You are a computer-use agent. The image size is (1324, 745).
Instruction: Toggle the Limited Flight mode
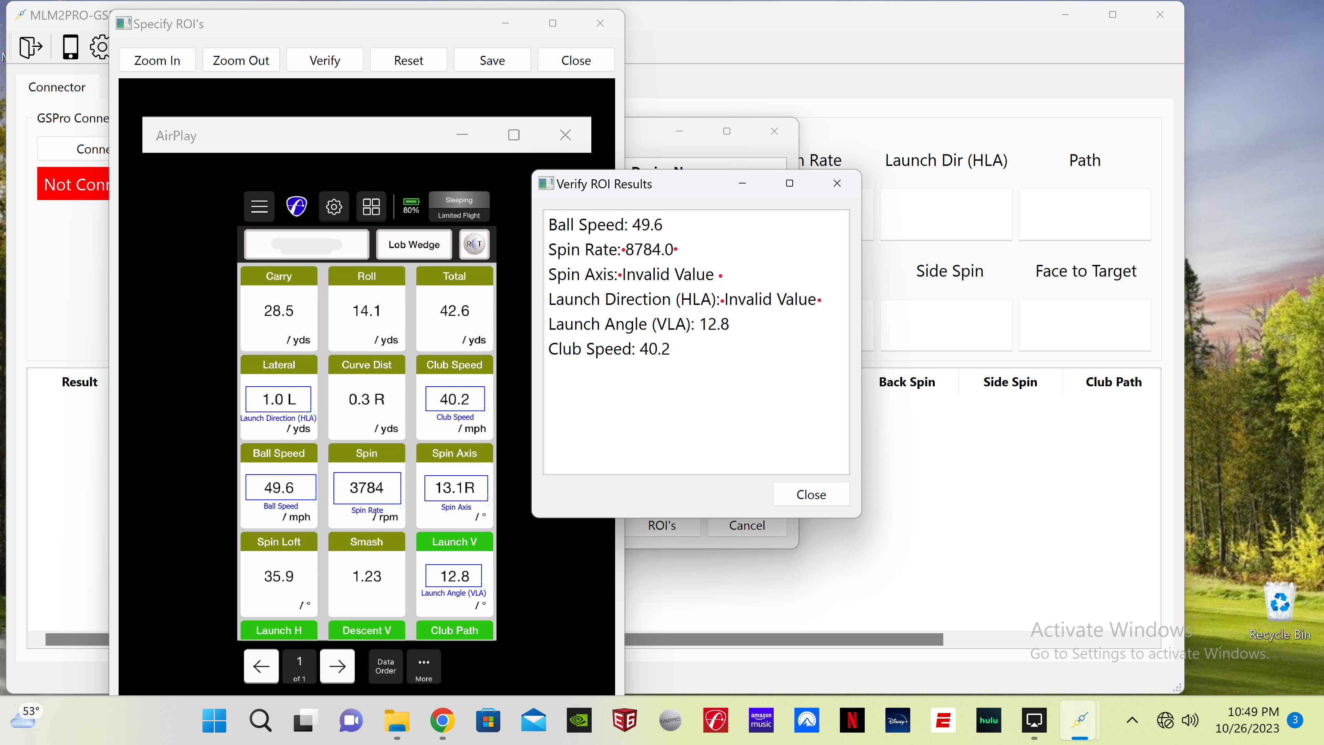point(459,216)
